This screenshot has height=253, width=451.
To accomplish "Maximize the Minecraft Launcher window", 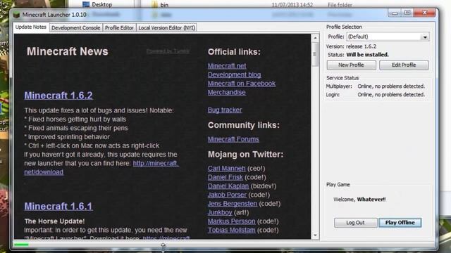I will (x=407, y=13).
